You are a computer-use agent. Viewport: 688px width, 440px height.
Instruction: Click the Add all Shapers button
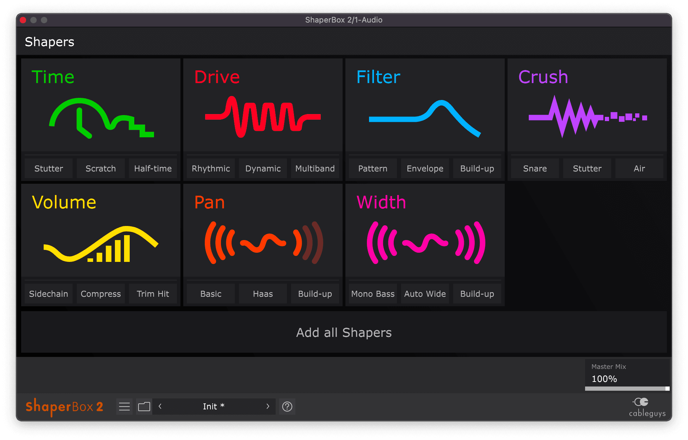tap(344, 332)
